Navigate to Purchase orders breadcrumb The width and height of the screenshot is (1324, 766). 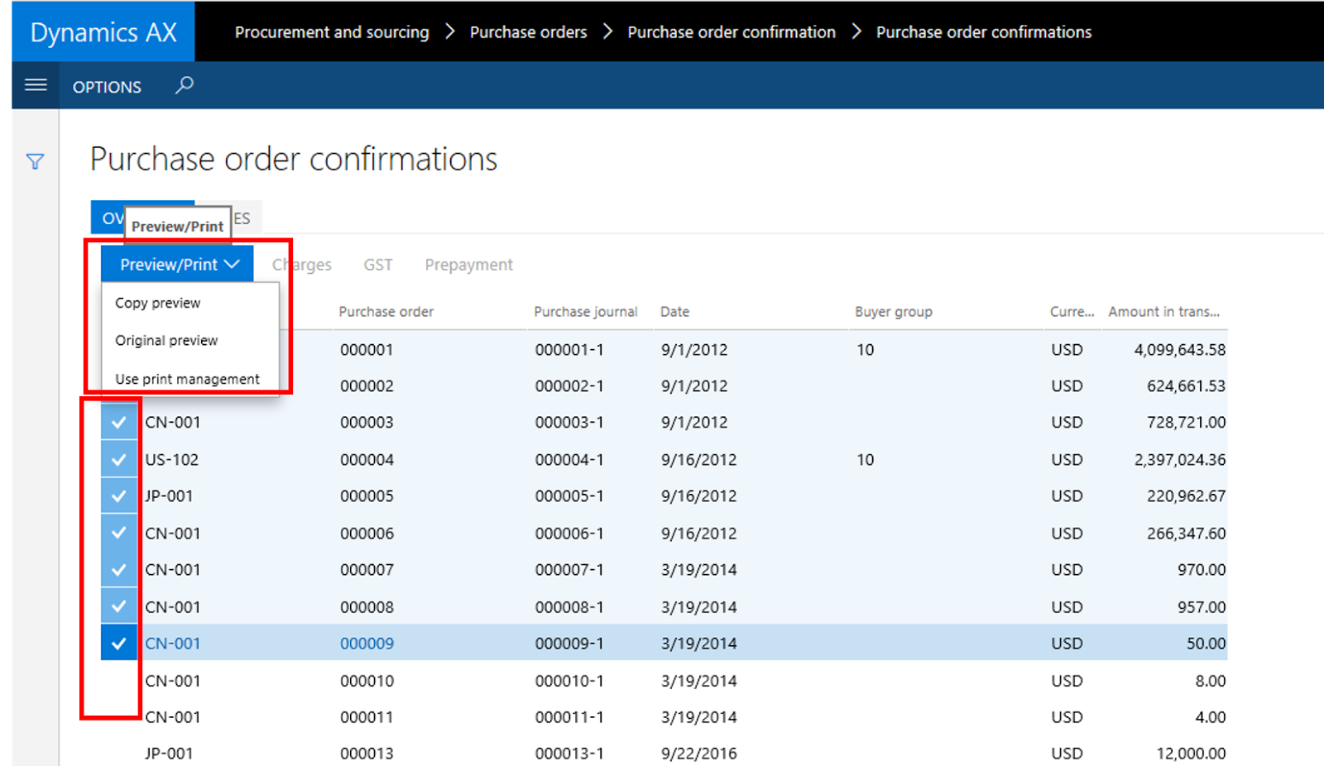click(528, 31)
